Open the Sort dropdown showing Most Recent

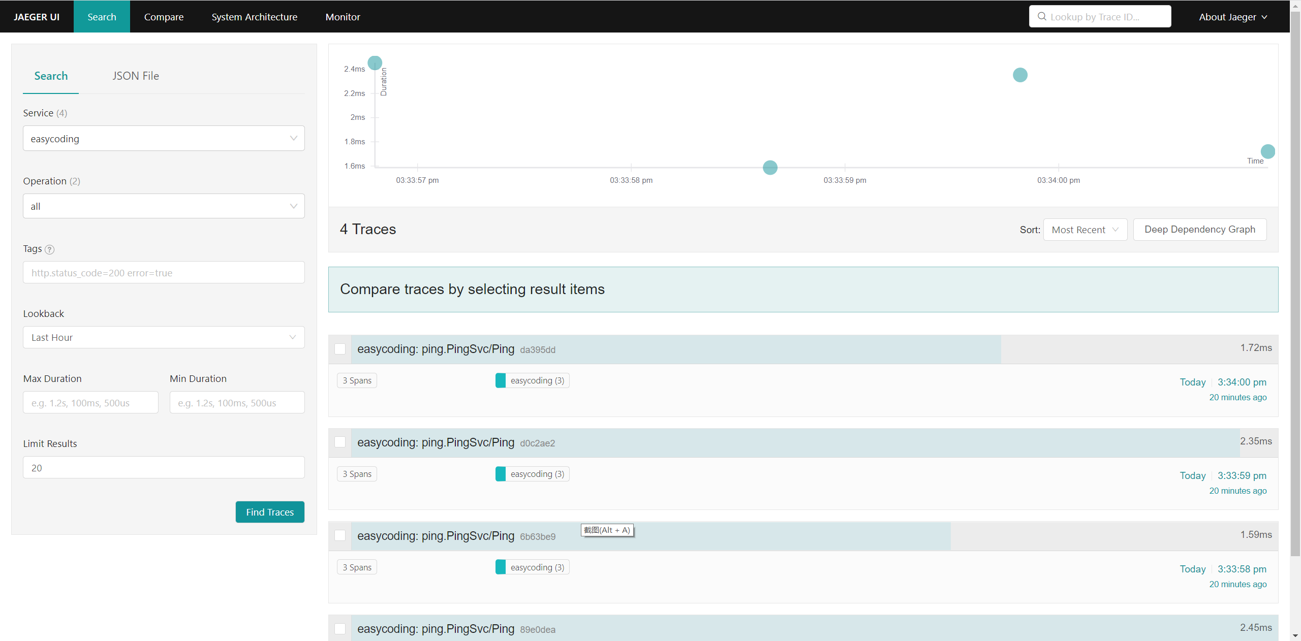1085,230
